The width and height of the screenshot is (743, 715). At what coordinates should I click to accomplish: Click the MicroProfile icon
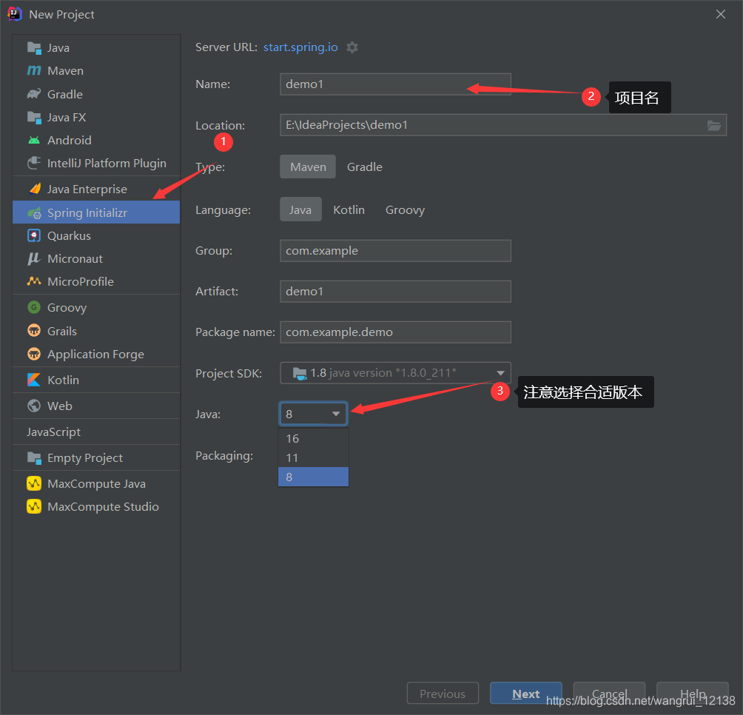pyautogui.click(x=34, y=281)
